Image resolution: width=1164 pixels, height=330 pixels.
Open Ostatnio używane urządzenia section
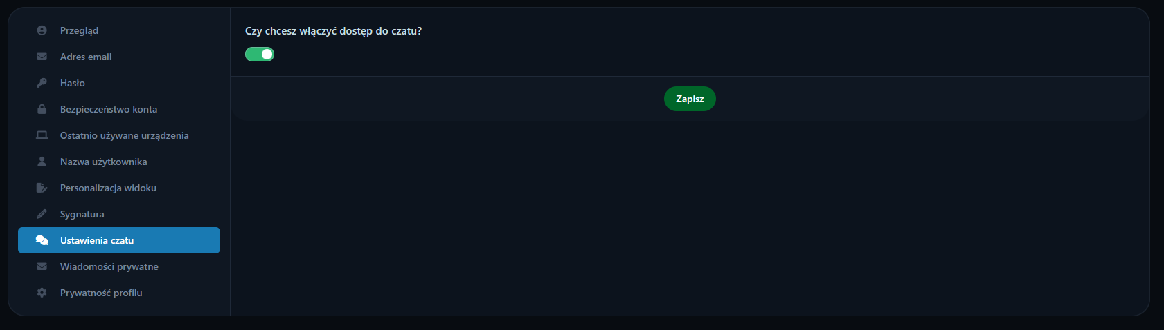(x=125, y=135)
